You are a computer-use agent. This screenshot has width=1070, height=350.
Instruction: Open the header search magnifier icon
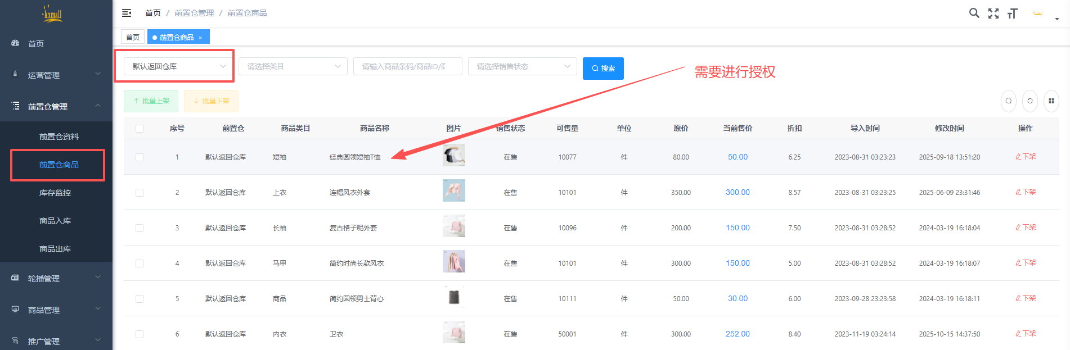[x=974, y=13]
